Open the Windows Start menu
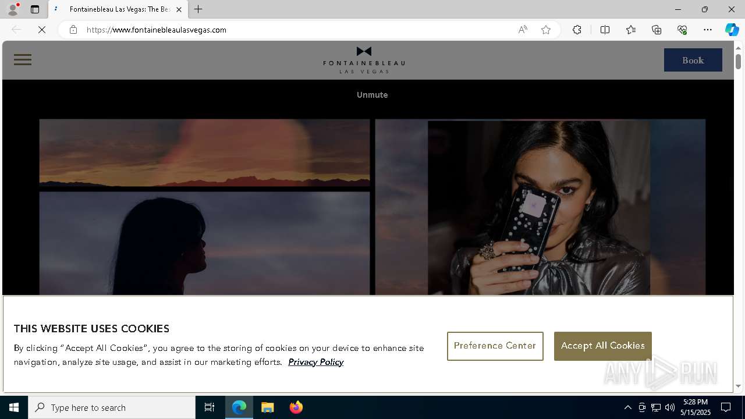The image size is (745, 419). coord(14,407)
